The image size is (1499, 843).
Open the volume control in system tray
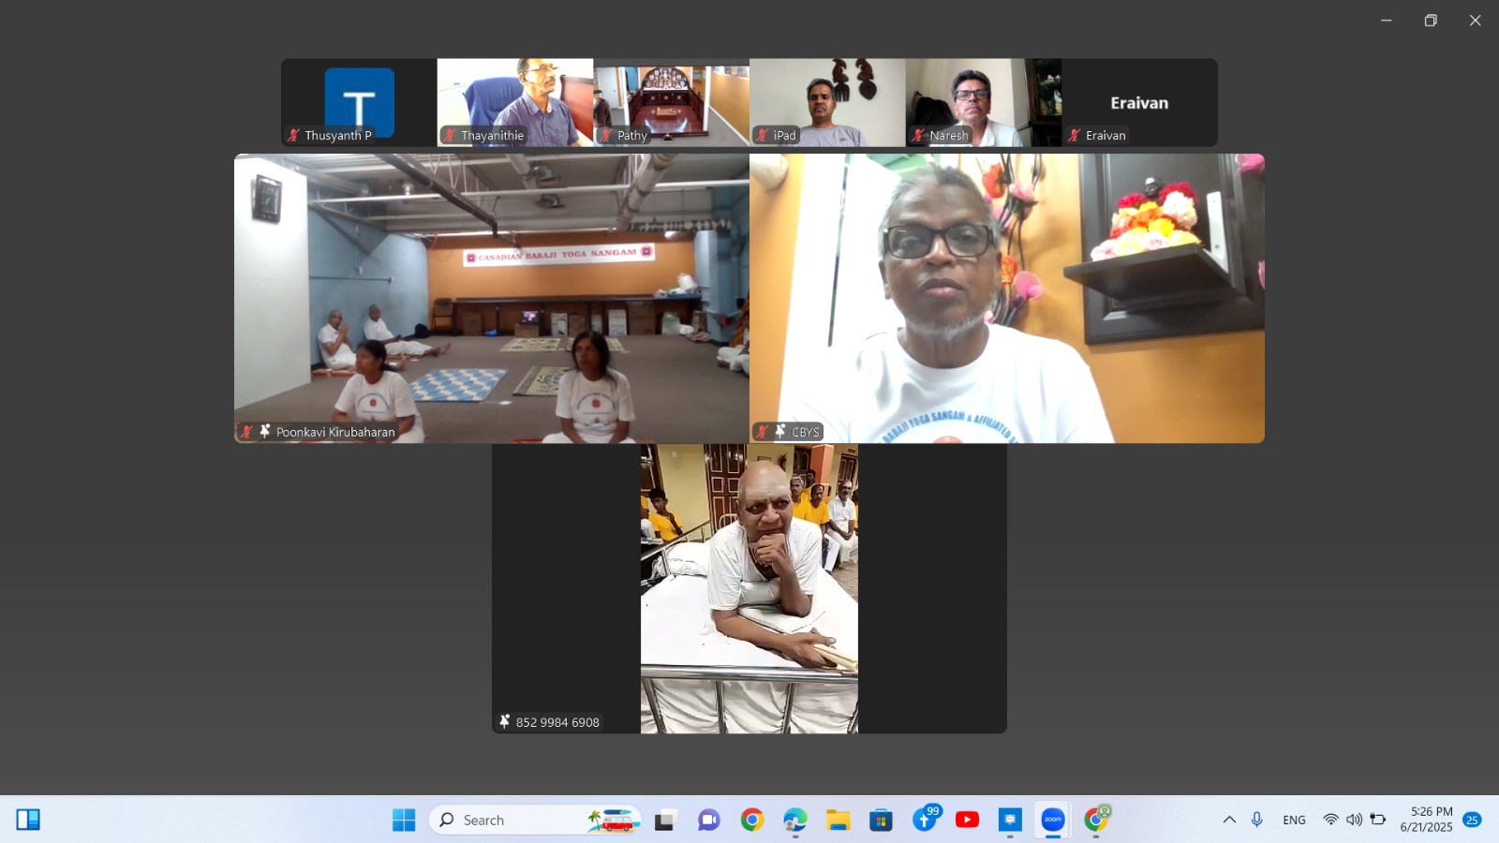(x=1354, y=820)
